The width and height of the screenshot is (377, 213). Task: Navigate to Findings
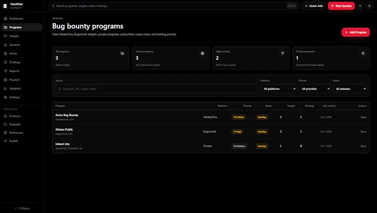(x=22, y=62)
